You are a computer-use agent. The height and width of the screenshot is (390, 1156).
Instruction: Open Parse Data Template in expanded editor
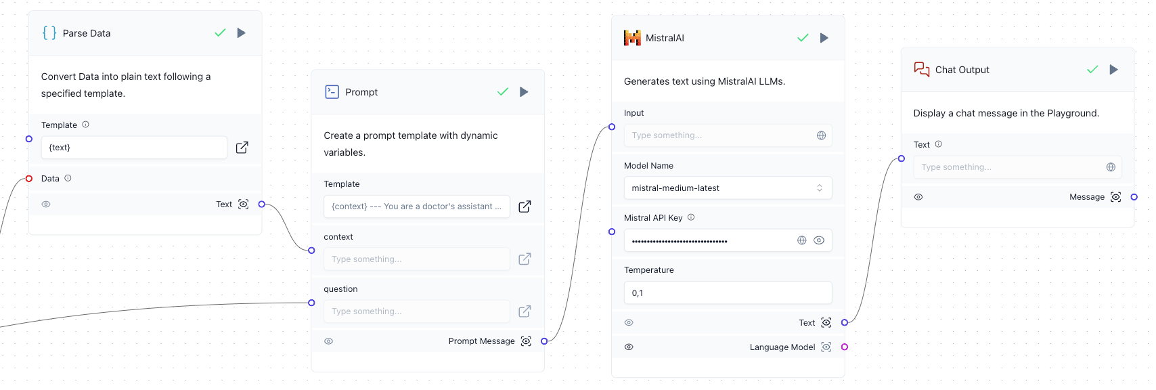coord(242,147)
